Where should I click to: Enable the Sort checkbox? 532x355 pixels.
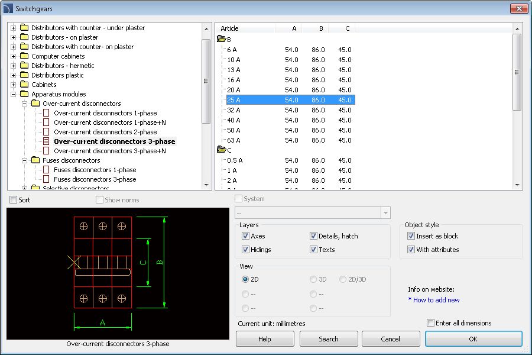(14, 200)
